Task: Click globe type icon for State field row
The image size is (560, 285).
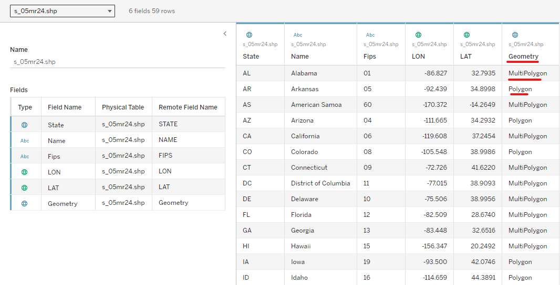Action: (x=25, y=125)
